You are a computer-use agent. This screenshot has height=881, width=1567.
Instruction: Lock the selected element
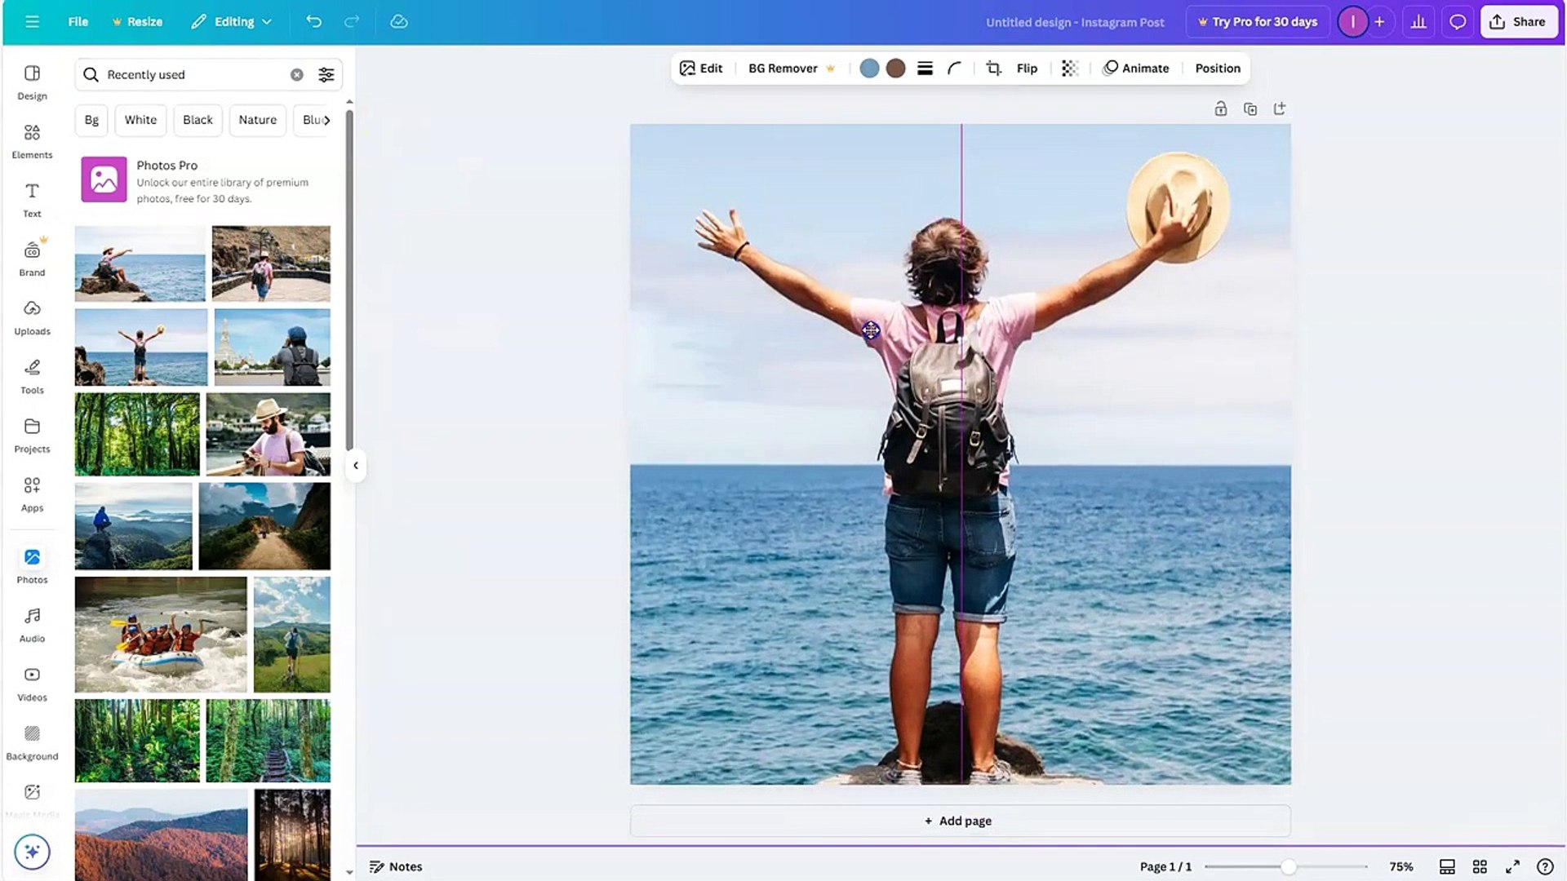click(x=1221, y=108)
